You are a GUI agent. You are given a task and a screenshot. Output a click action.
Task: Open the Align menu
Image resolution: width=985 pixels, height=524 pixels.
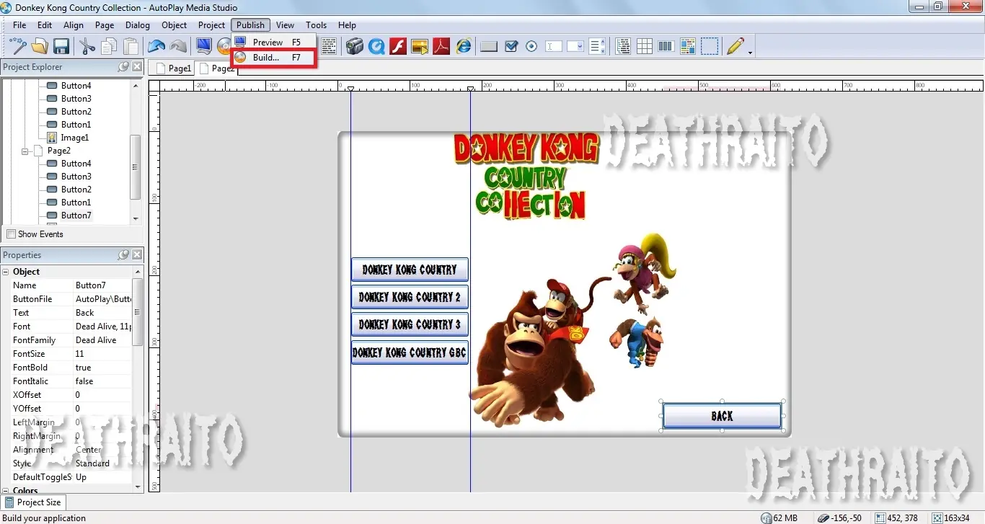pyautogui.click(x=74, y=25)
